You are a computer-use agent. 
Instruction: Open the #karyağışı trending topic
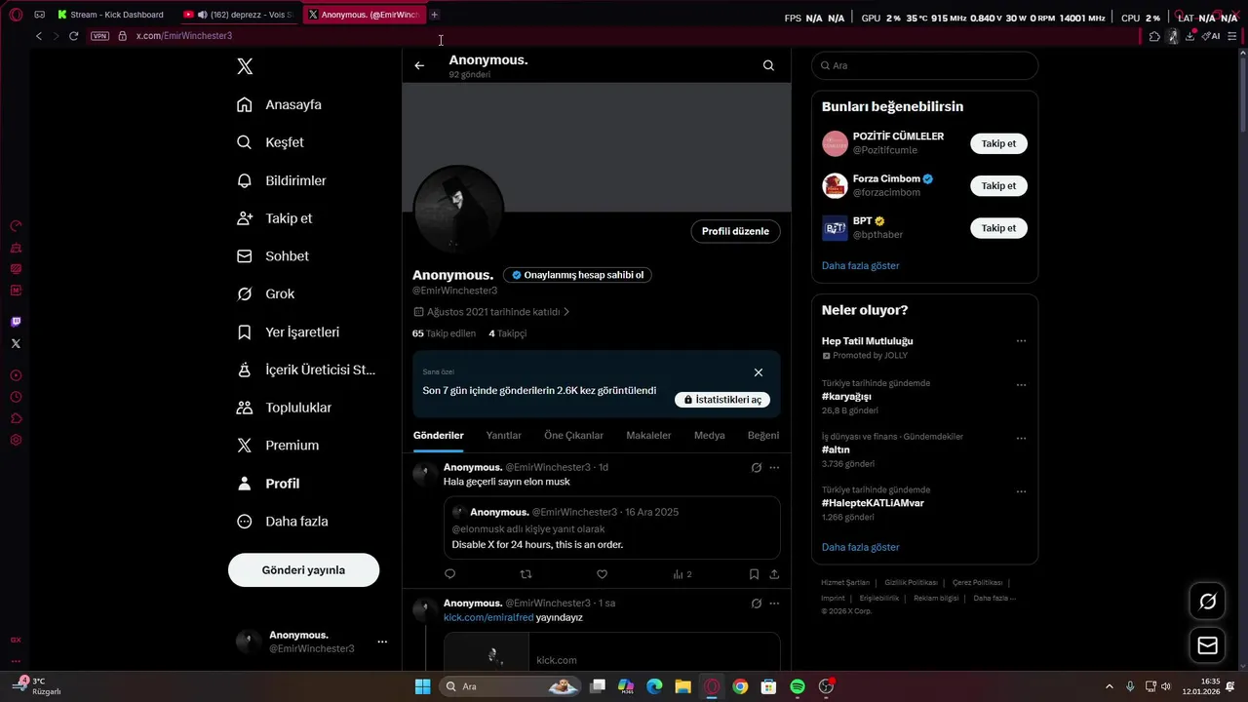click(x=846, y=397)
